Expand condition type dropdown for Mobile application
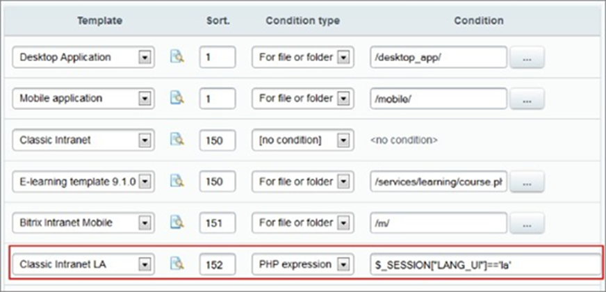Viewport: 606px width, 292px height. point(342,99)
